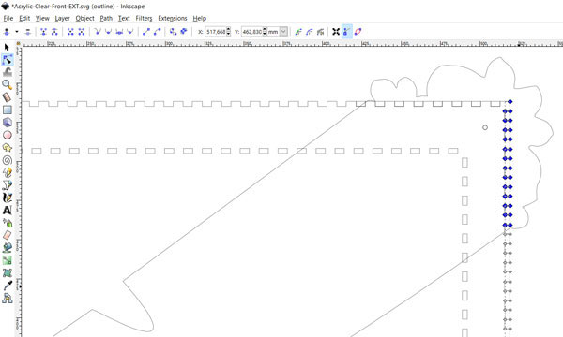The width and height of the screenshot is (563, 337).
Task: Make selected segments straight lines
Action: [x=145, y=32]
